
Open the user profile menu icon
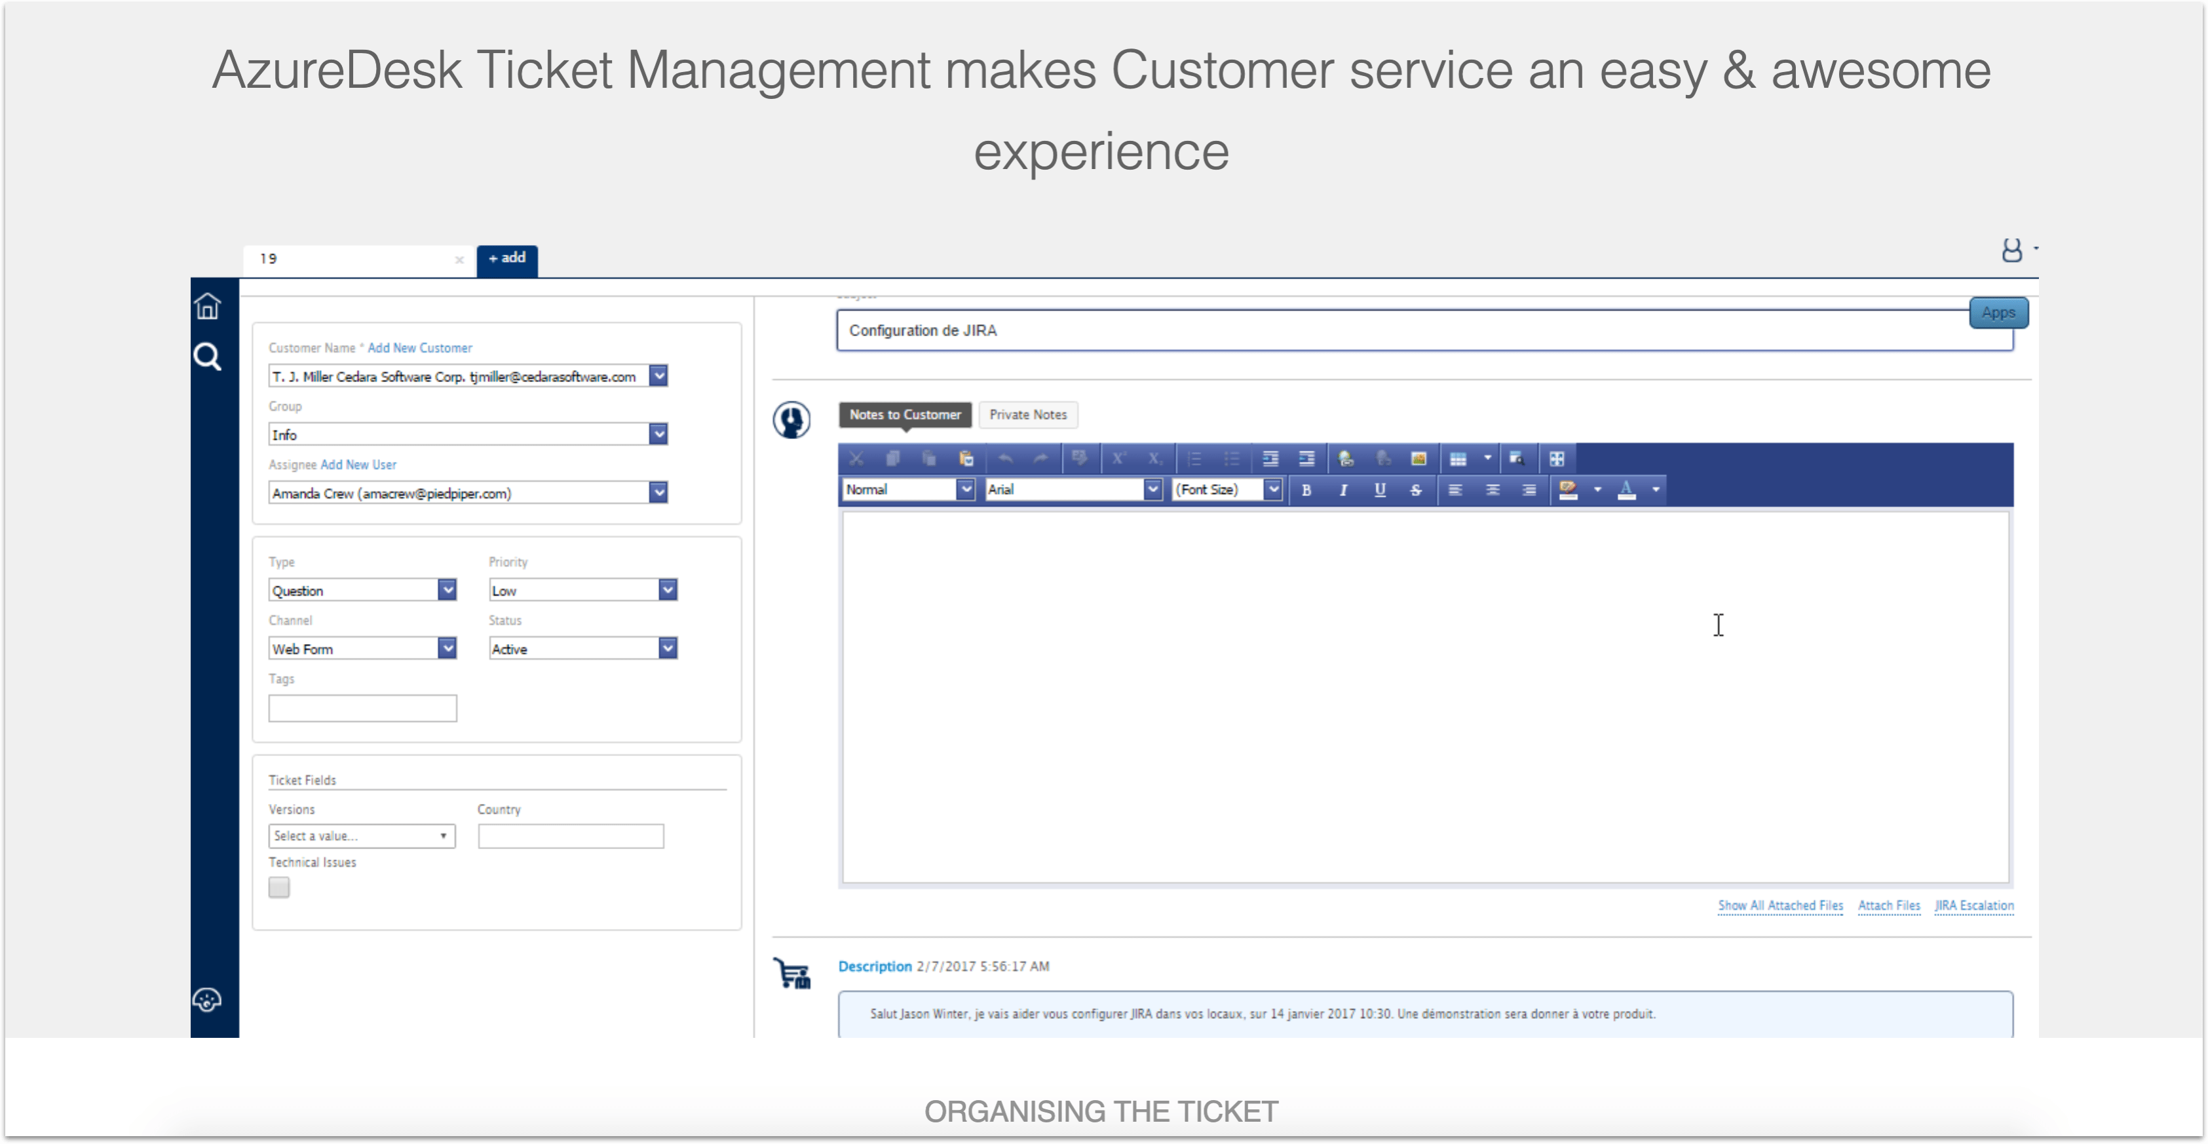(x=2011, y=250)
